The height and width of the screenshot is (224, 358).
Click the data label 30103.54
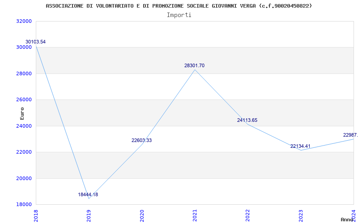coord(35,42)
